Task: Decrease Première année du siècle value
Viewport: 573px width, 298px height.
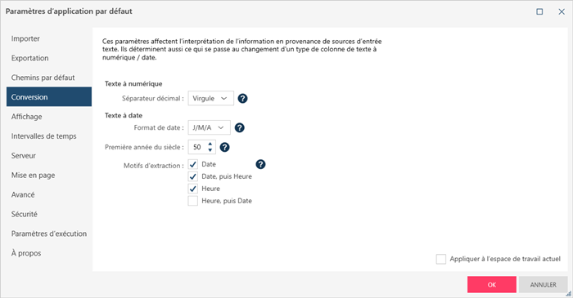Action: (210, 150)
